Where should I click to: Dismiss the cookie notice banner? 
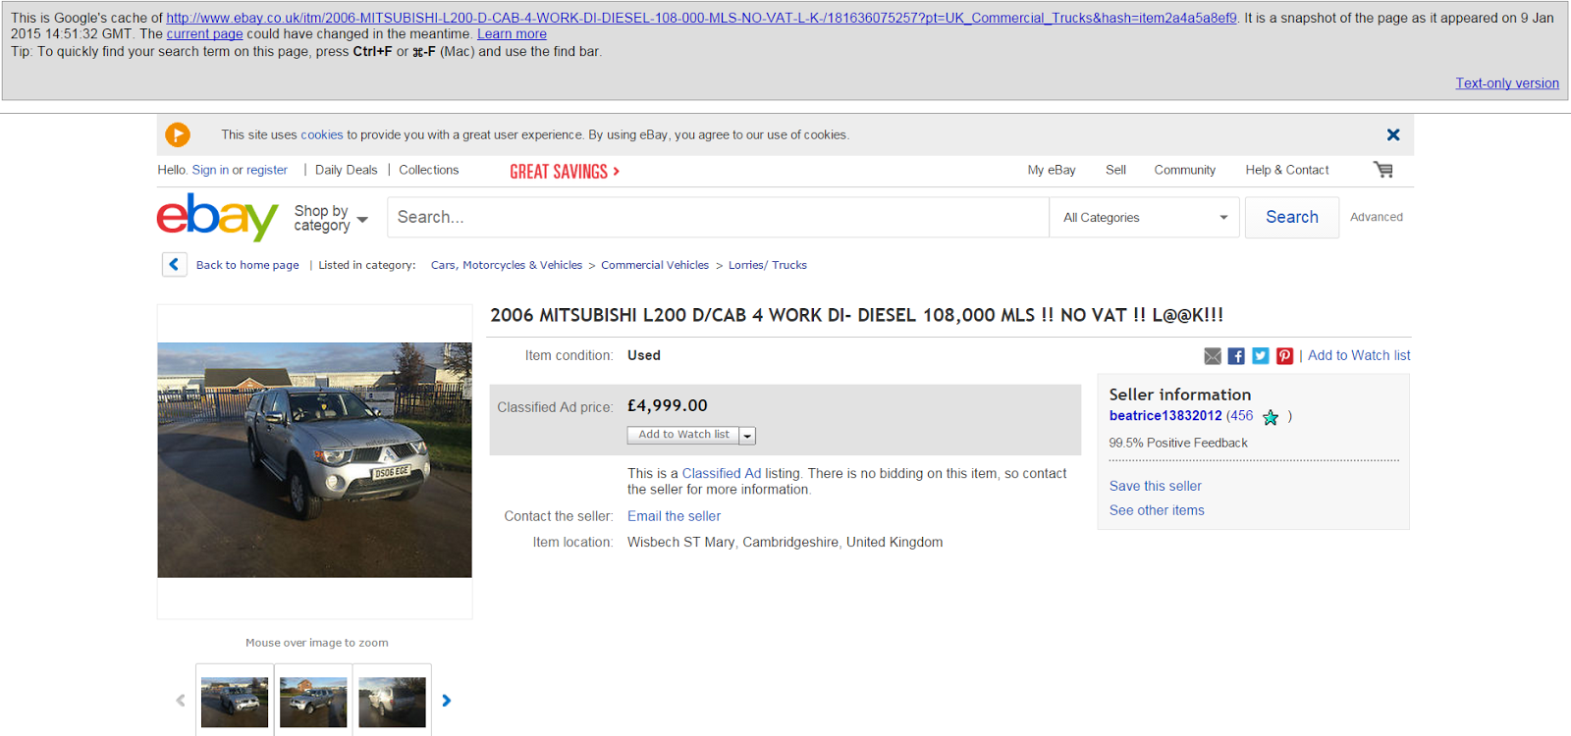click(1393, 134)
